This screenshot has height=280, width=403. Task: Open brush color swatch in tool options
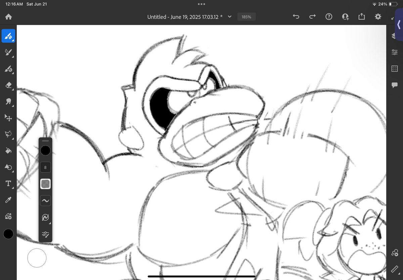pyautogui.click(x=45, y=150)
